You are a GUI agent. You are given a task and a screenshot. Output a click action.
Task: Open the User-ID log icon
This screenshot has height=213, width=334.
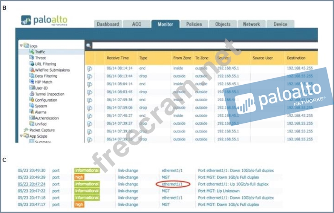click(x=32, y=88)
